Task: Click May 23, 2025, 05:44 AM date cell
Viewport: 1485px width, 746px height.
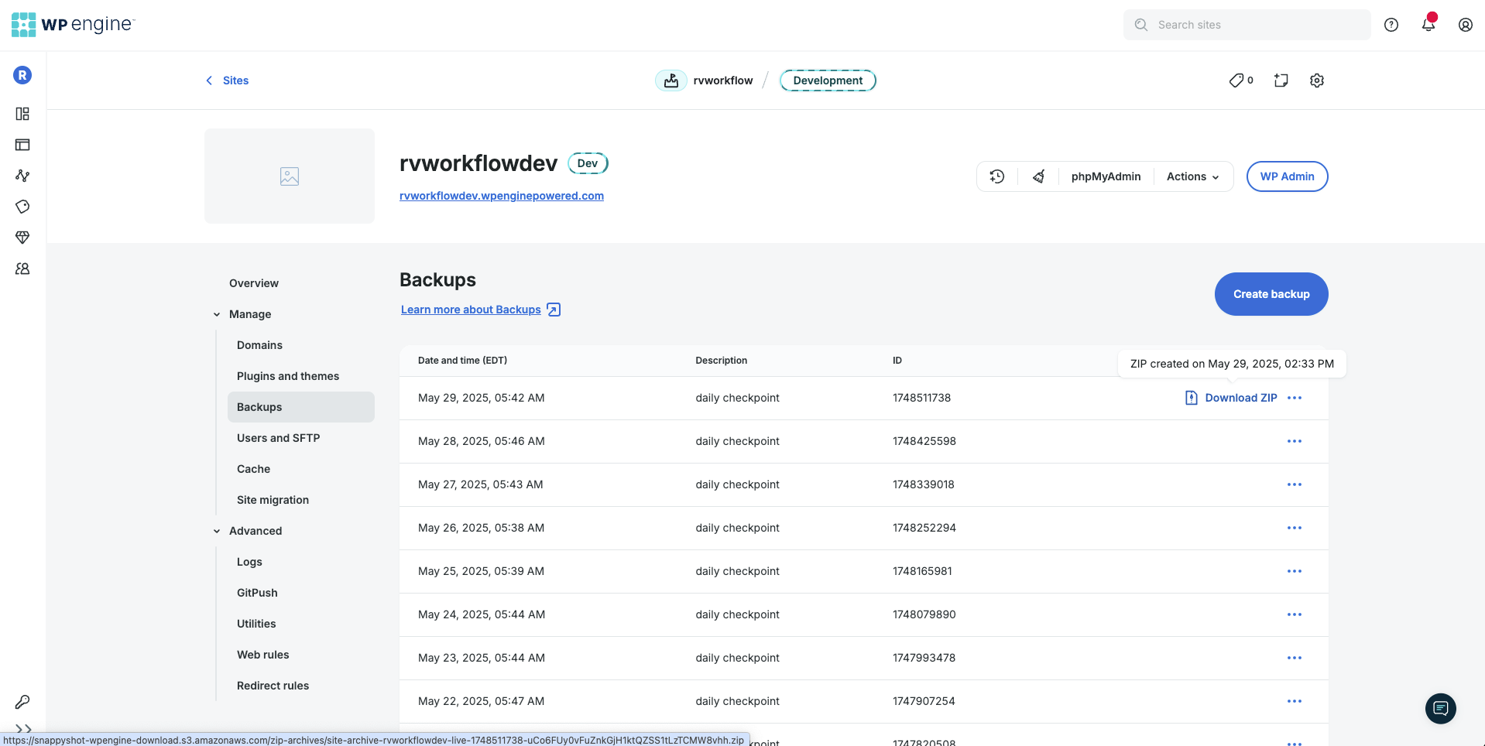Action: tap(482, 658)
